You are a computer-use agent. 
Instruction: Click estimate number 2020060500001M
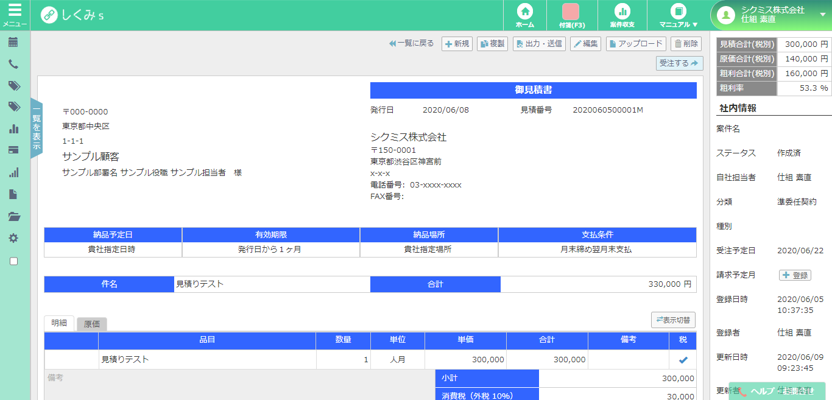click(608, 110)
